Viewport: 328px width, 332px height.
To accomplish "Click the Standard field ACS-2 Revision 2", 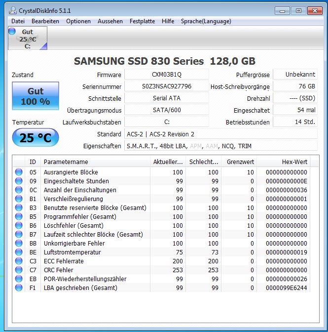I will (x=221, y=134).
